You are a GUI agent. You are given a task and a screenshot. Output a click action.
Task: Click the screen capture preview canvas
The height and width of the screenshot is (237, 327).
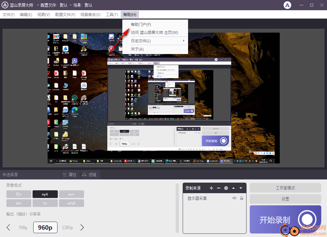163,98
